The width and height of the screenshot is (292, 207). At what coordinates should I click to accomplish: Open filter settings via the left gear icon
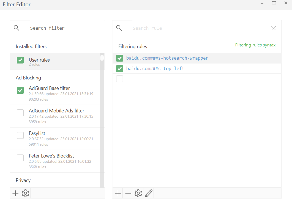[x=25, y=193]
